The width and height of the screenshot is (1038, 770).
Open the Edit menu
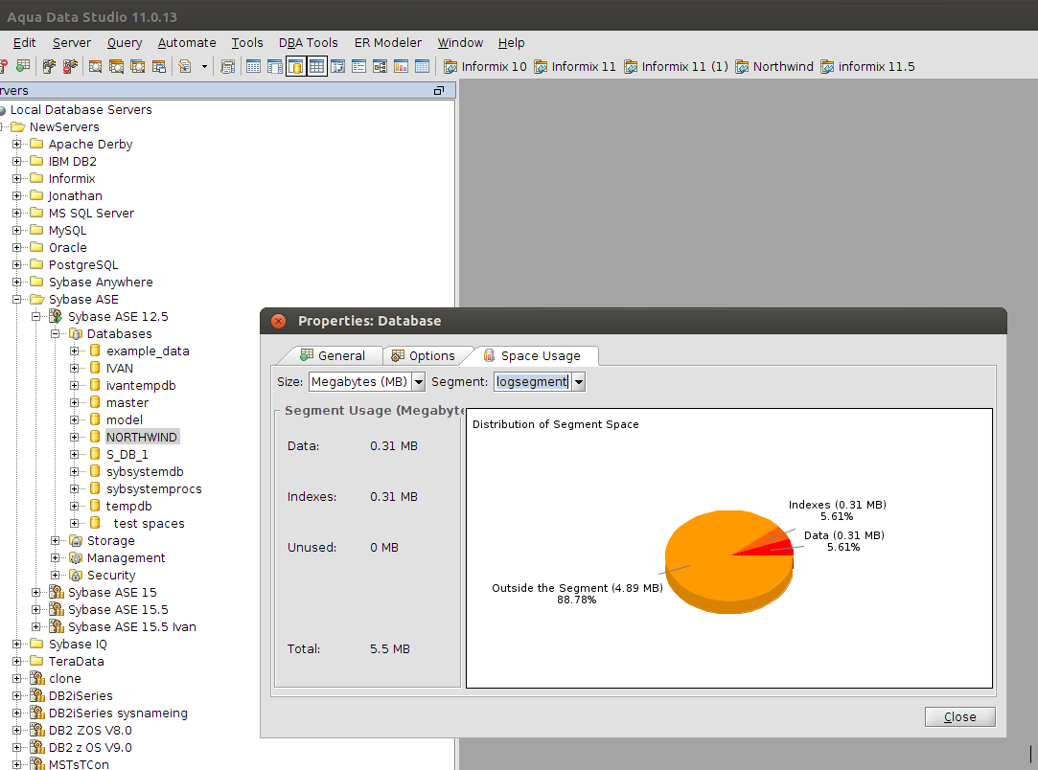[x=25, y=42]
